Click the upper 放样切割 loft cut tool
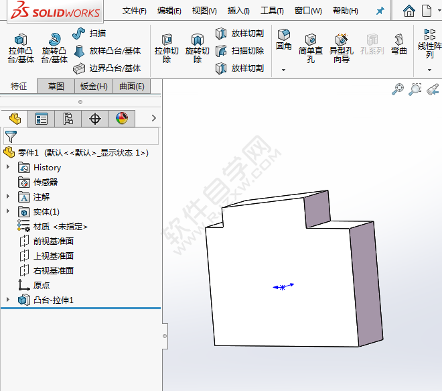Screen dimensions: 442x391 [240, 34]
